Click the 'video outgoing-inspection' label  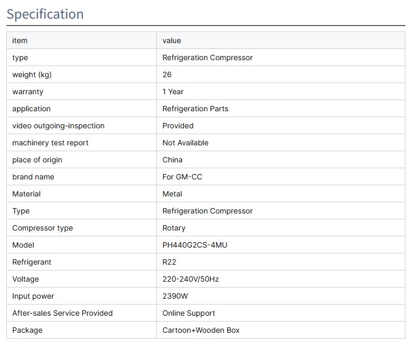59,126
